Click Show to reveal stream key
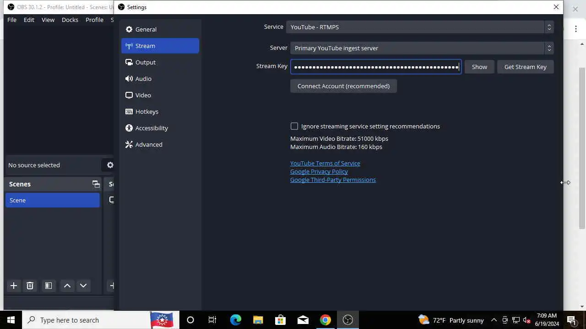This screenshot has width=586, height=329. 479,67
